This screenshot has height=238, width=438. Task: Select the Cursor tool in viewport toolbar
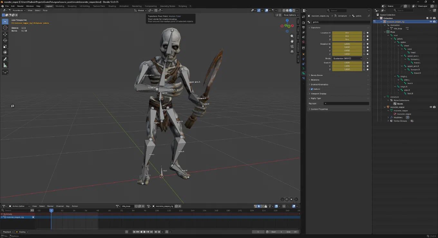[x=5, y=28]
